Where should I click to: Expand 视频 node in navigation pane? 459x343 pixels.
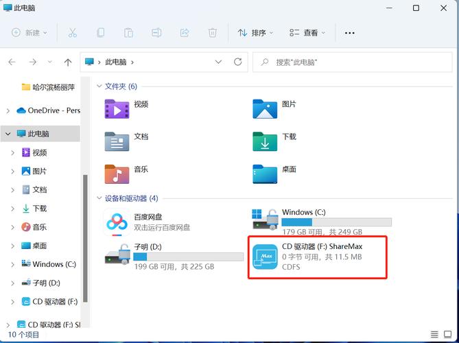point(12,152)
